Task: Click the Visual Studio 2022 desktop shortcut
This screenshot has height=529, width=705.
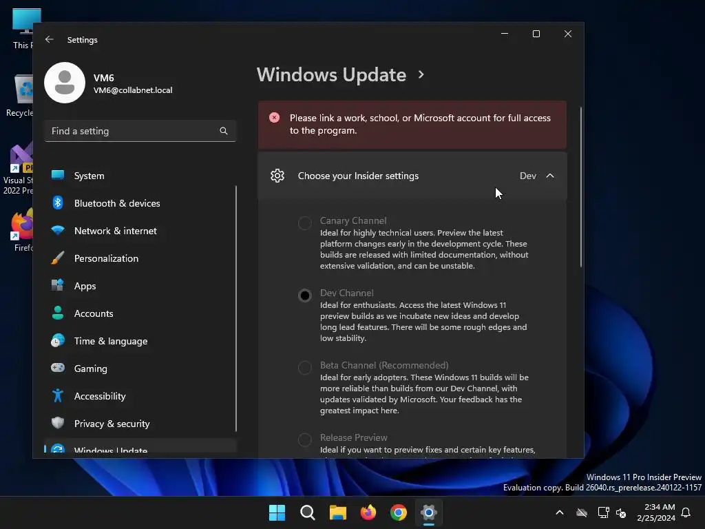Action: point(18,169)
